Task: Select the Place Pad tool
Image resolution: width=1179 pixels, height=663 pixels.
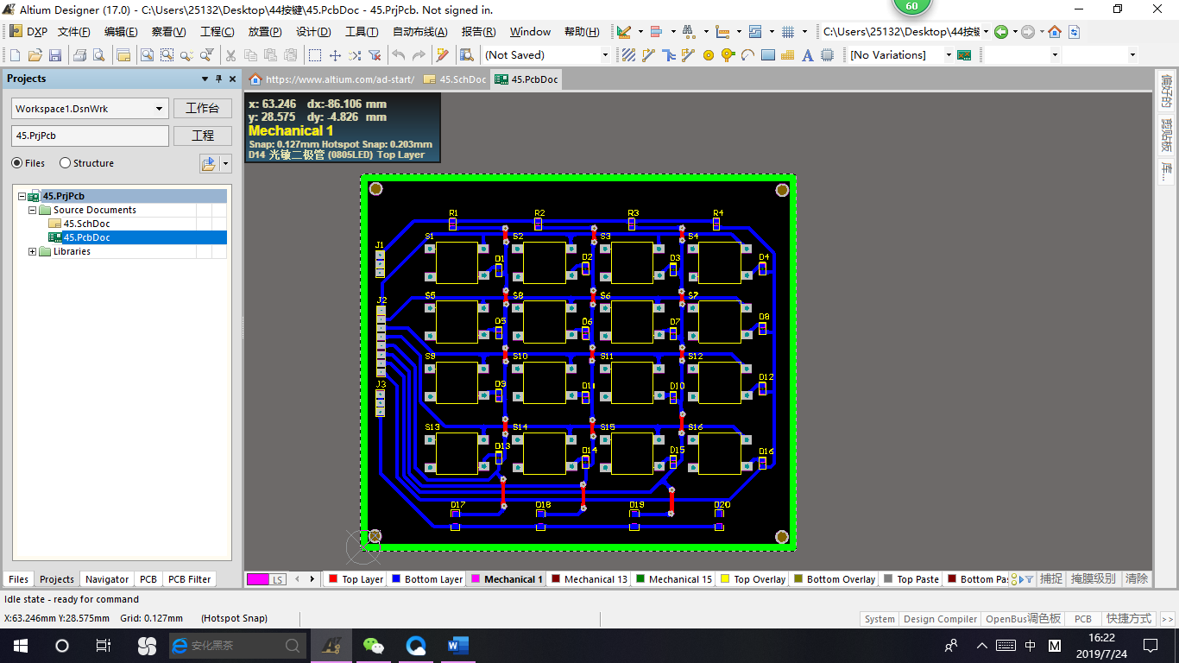Action: click(x=708, y=55)
